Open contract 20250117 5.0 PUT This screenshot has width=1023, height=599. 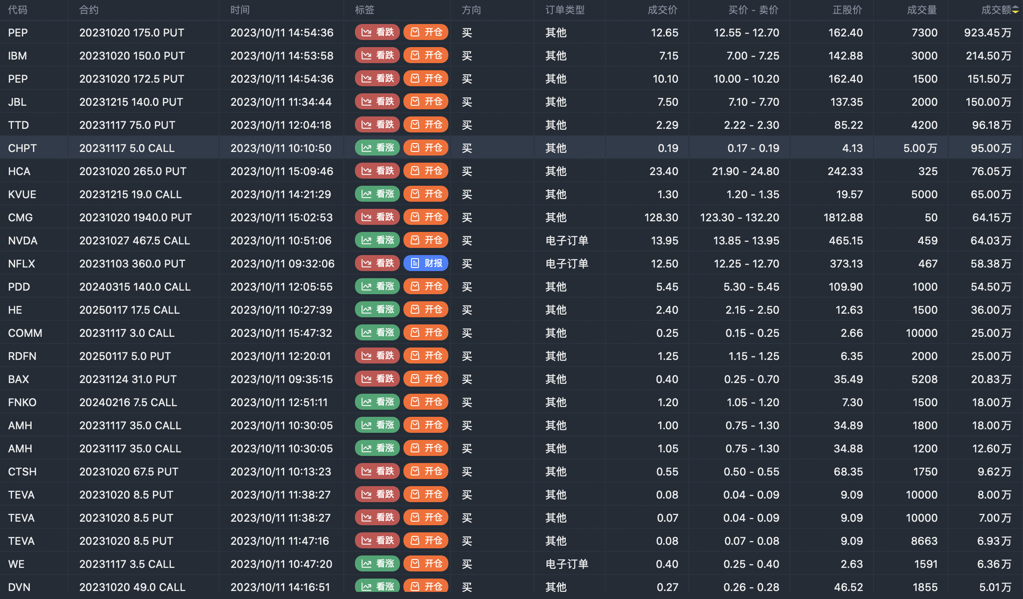coord(125,356)
